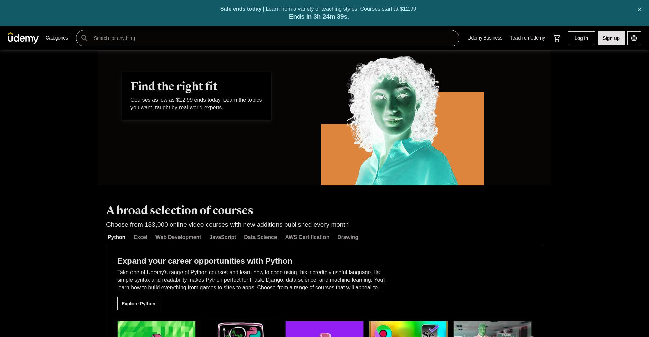Click the 'Find the right fit' heading

[174, 86]
